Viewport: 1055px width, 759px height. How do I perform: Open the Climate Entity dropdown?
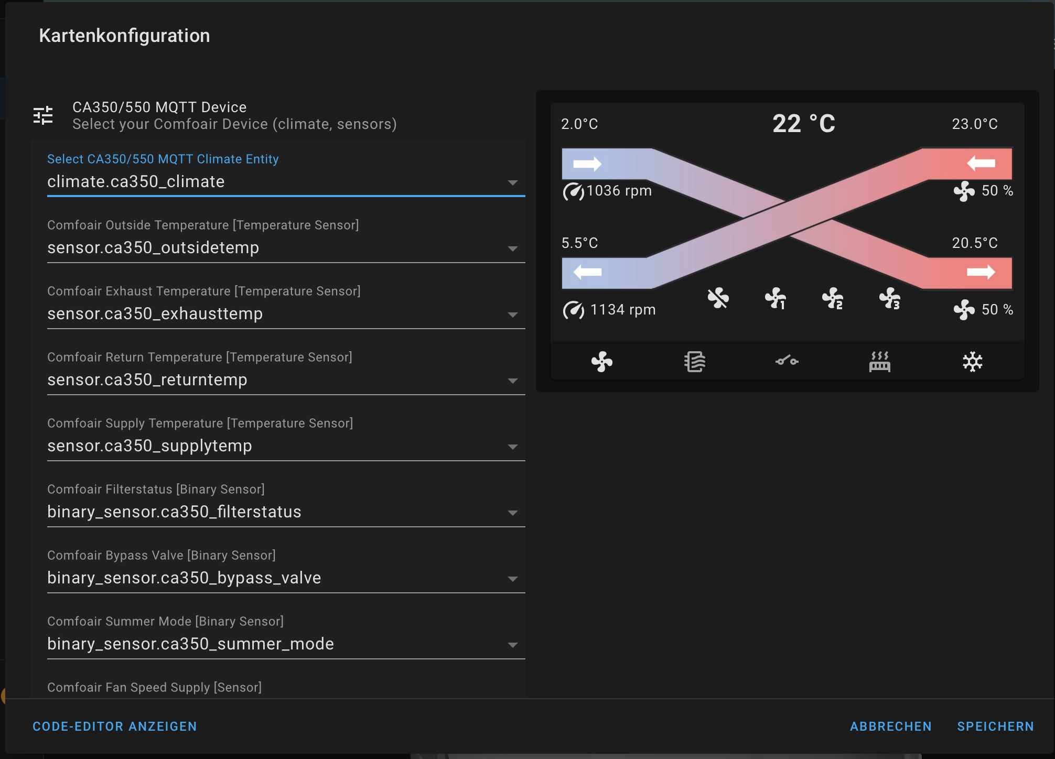[512, 182]
